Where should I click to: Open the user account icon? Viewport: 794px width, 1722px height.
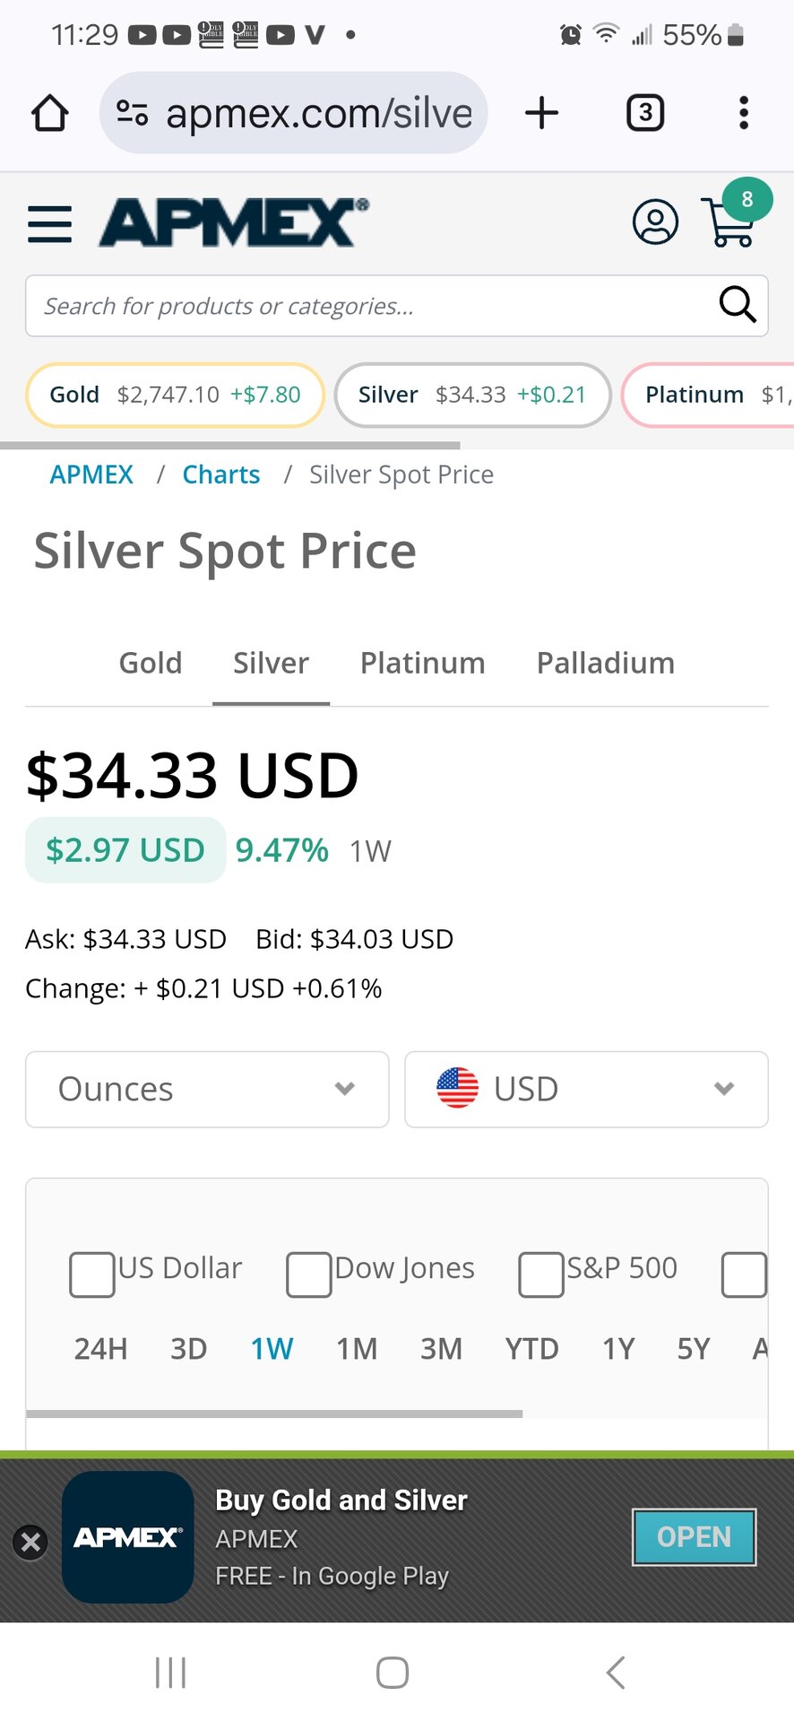pyautogui.click(x=655, y=222)
